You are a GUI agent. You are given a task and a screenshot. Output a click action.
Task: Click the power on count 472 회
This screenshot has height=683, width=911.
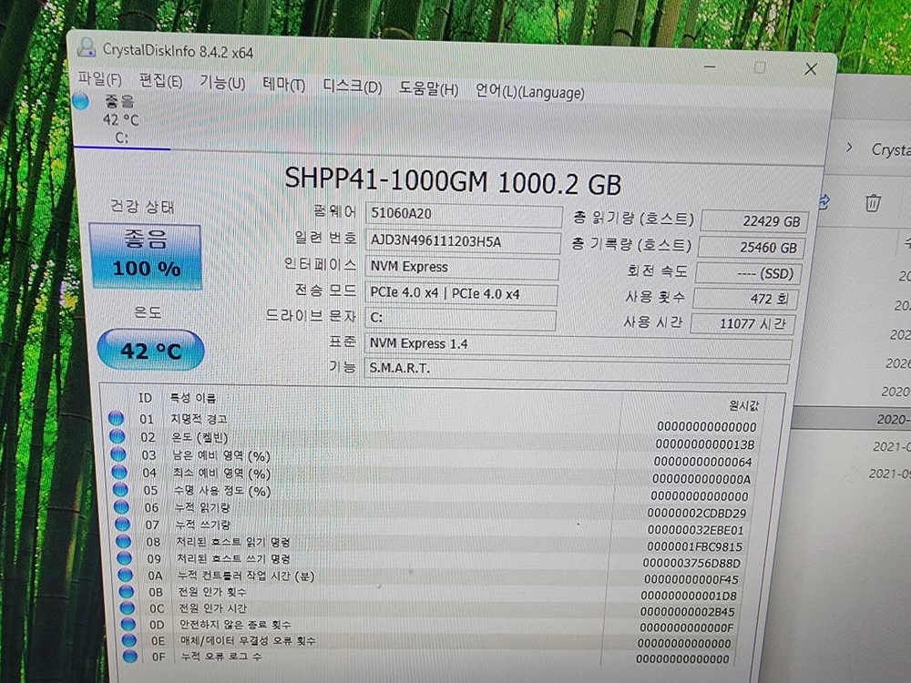[x=745, y=299]
